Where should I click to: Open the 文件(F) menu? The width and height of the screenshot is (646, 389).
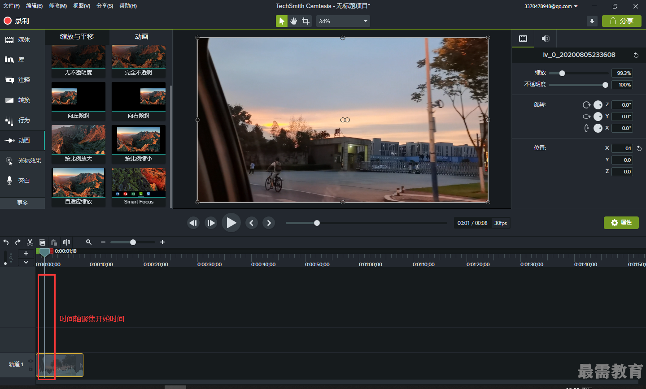pyautogui.click(x=12, y=6)
